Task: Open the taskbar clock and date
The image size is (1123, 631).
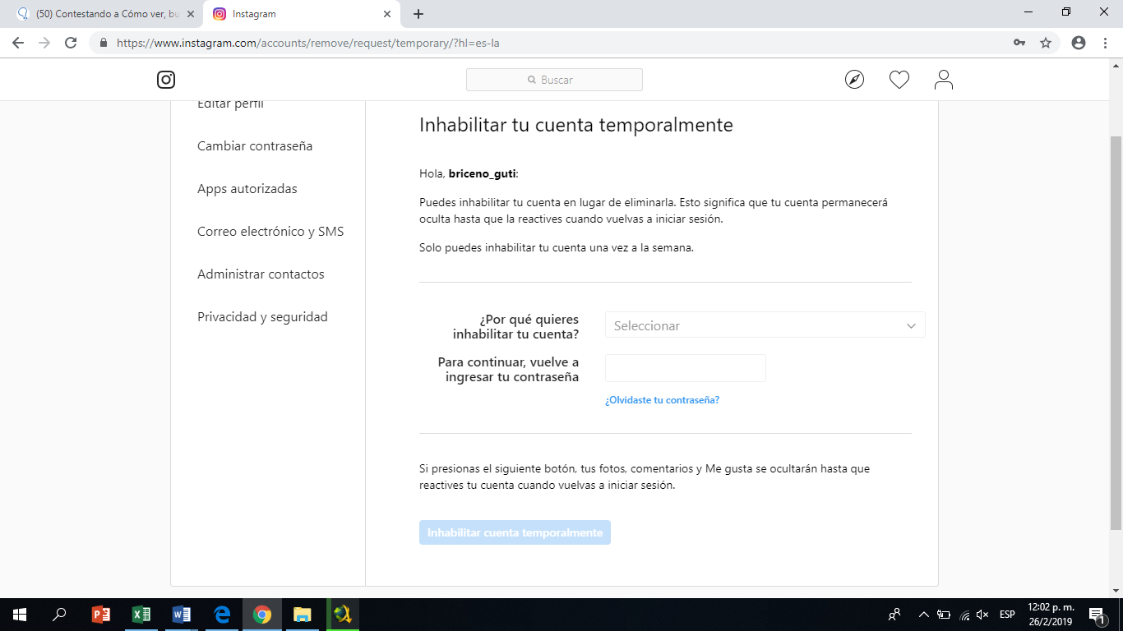Action: tap(1050, 615)
